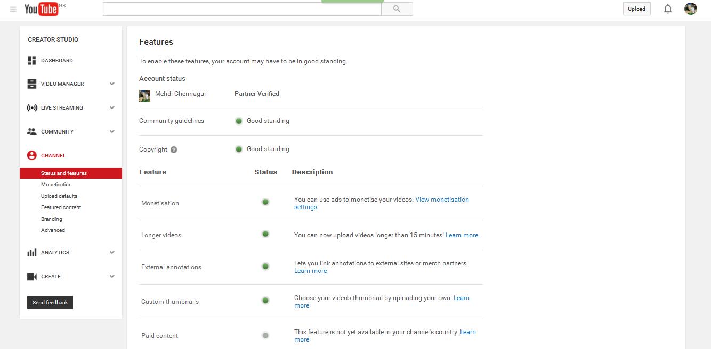
Task: Click the hamburger guide menu icon
Action: 13,9
